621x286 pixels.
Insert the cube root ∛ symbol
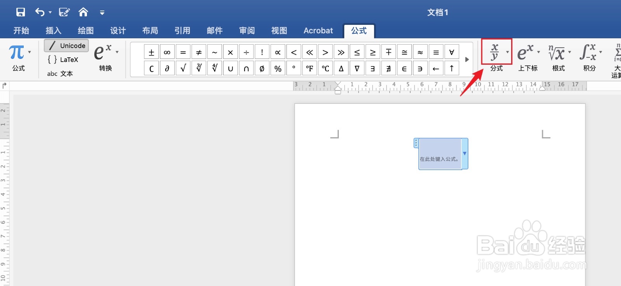coord(199,68)
